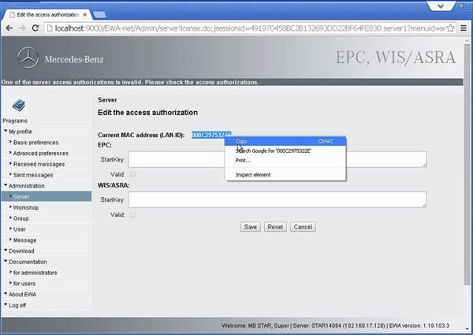Click the browser back arrow
This screenshot has width=473, height=335.
coord(9,28)
